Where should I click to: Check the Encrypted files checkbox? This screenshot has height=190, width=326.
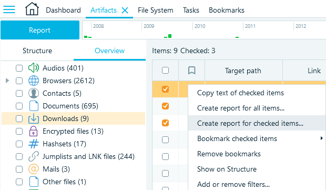click(19, 131)
